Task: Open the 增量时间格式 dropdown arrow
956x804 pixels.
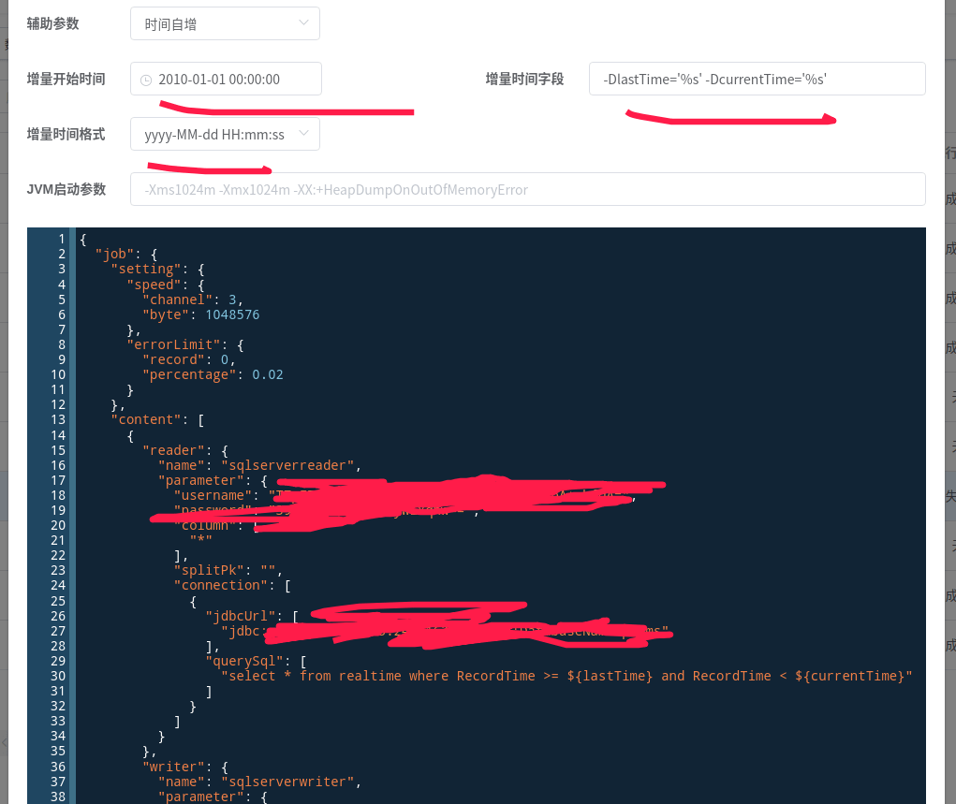Action: click(x=302, y=134)
